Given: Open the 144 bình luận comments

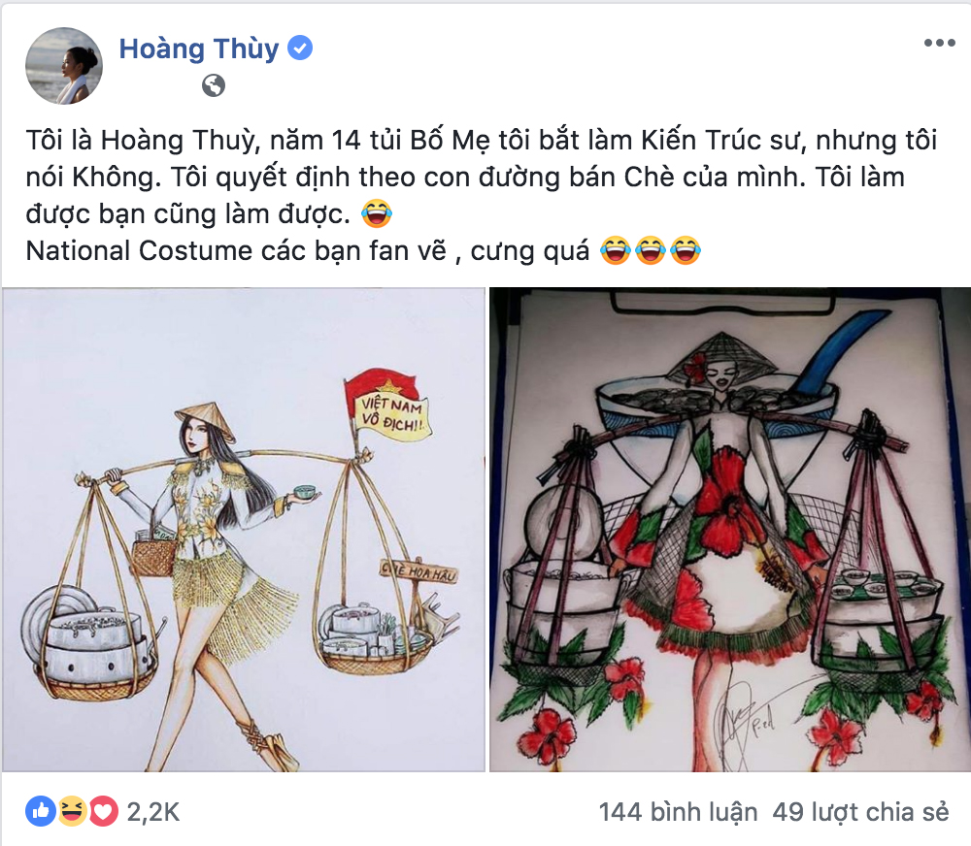Looking at the screenshot, I should pos(678,812).
